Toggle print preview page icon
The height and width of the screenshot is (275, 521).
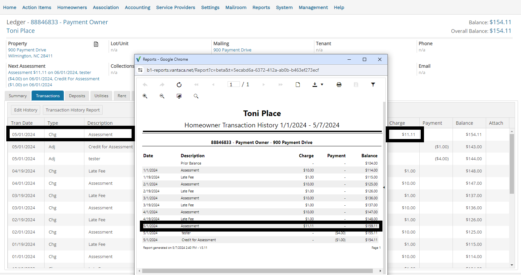pyautogui.click(x=298, y=85)
